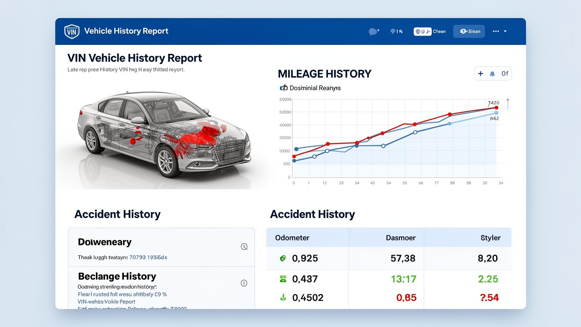Image resolution: width=581 pixels, height=327 pixels.
Task: Toggle the info icon on Beclange History
Action: pos(245,283)
